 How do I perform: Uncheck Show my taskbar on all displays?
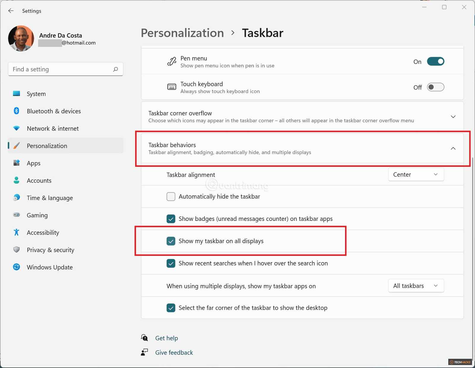171,241
